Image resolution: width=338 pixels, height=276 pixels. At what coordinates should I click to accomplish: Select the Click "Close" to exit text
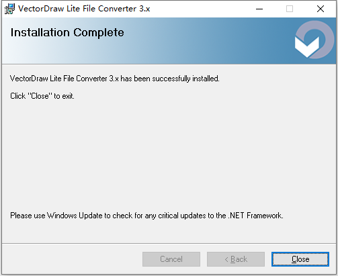(42, 96)
